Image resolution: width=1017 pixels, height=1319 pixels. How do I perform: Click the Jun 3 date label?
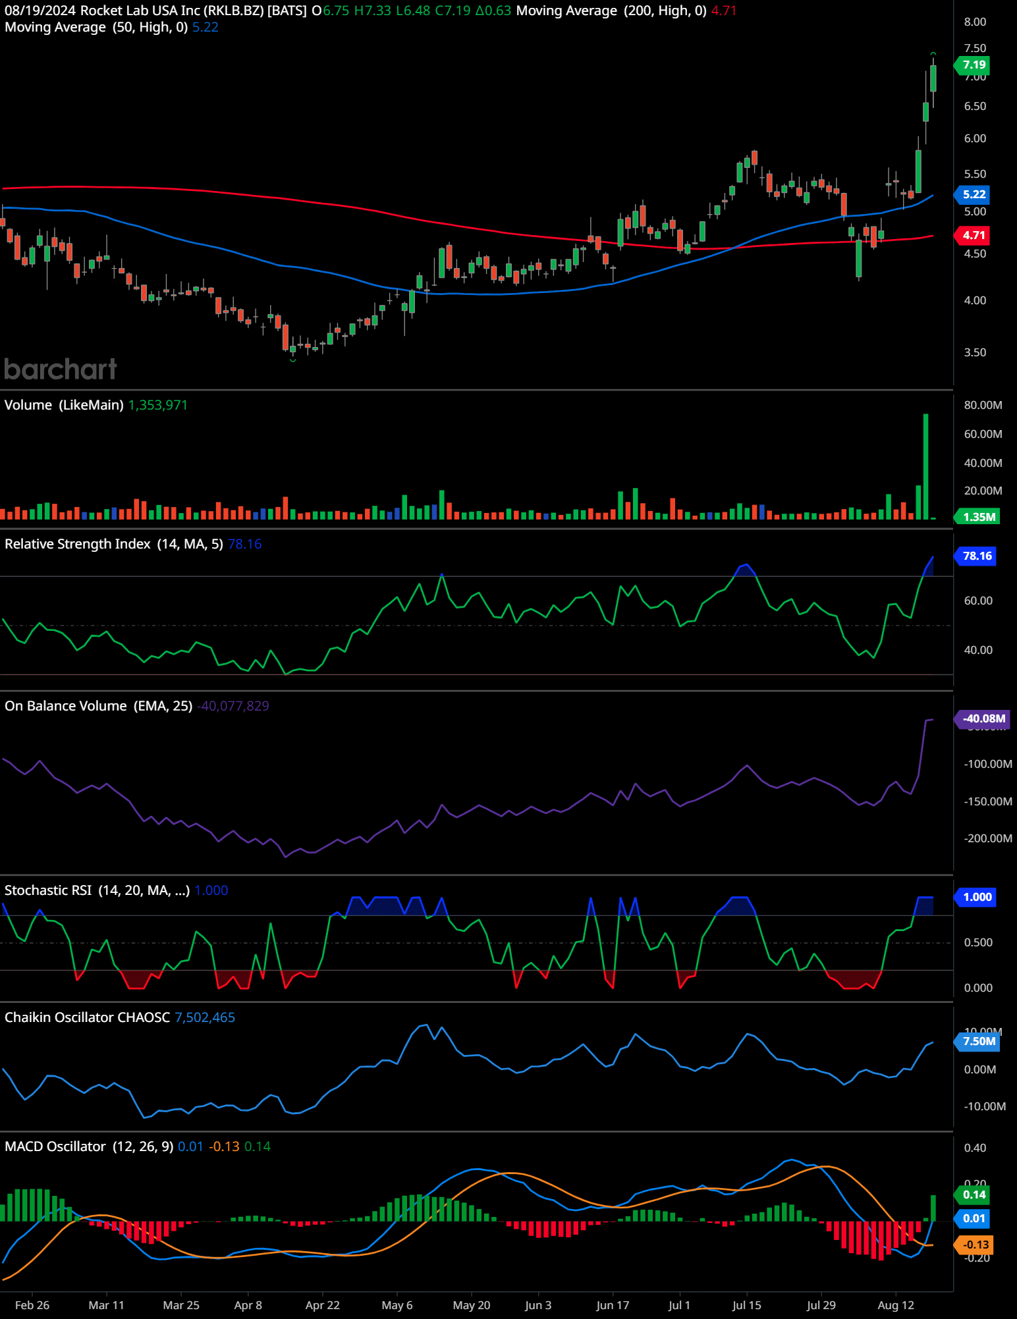(538, 1305)
